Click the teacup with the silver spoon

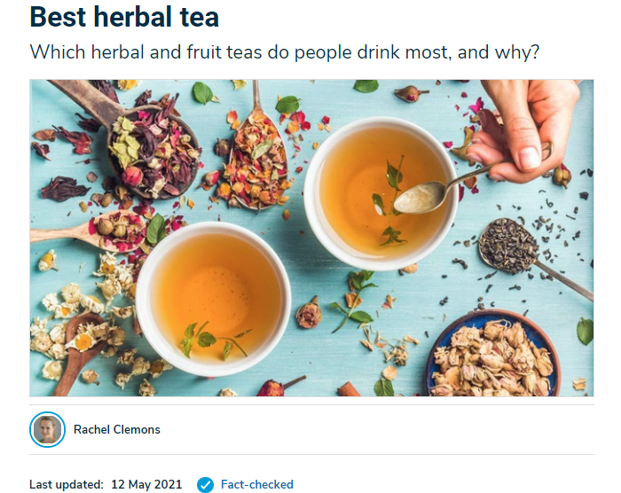[x=381, y=194]
